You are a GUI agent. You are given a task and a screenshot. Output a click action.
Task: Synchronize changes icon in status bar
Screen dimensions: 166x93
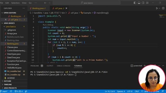[11, 91]
